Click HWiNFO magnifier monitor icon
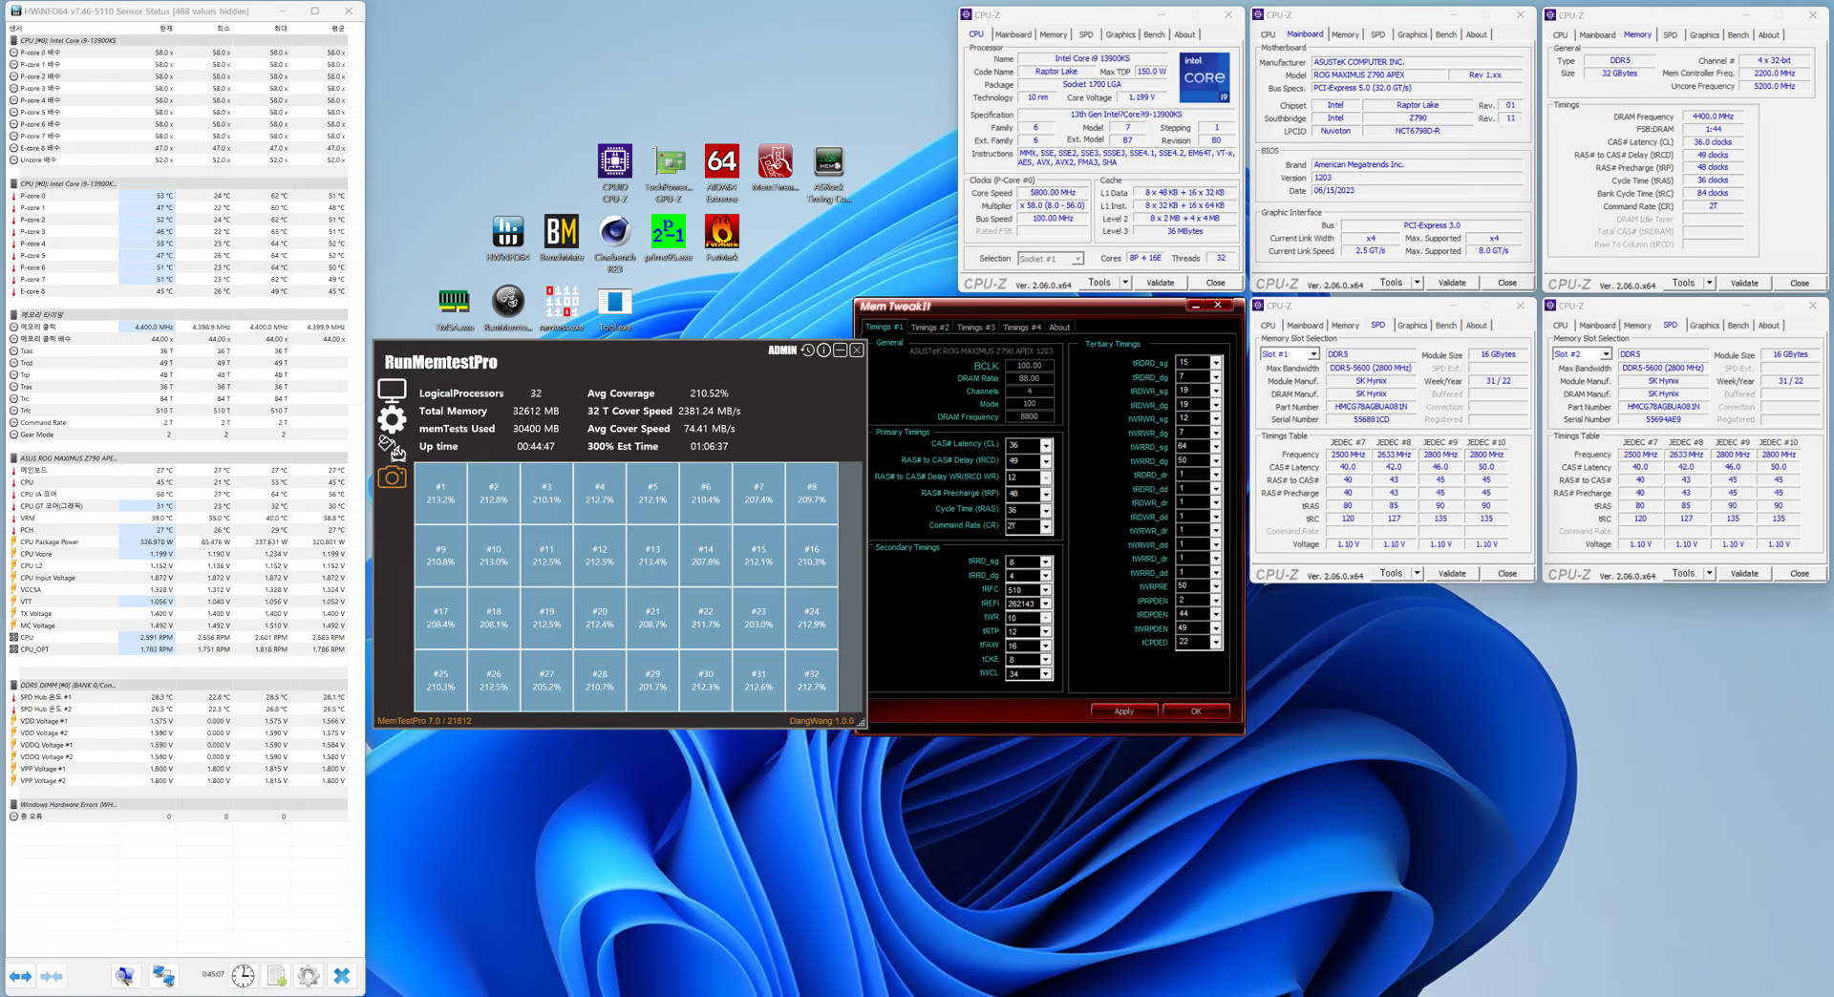1834x997 pixels. pos(124,976)
